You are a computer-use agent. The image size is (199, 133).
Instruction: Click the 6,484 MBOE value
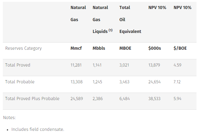click(x=125, y=99)
